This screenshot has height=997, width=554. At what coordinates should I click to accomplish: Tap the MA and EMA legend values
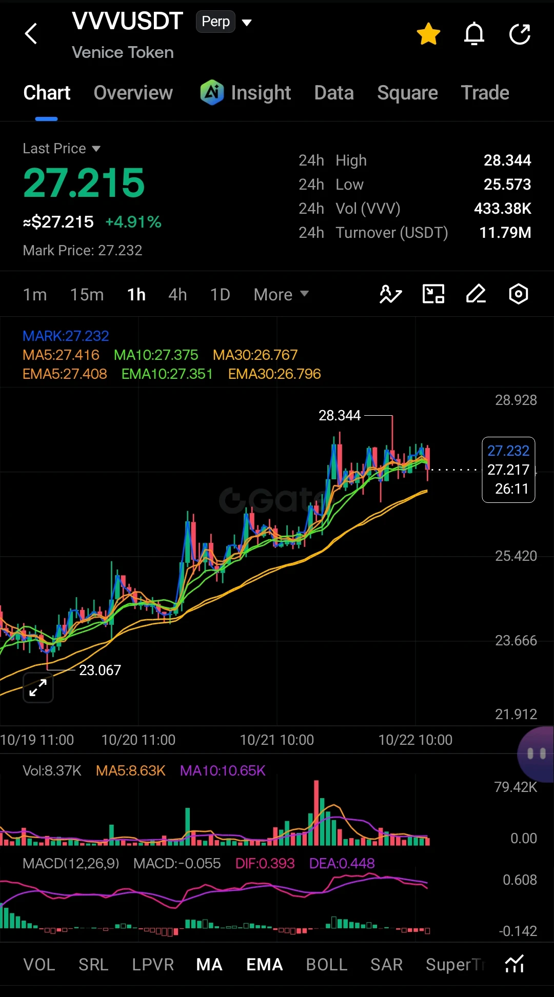click(172, 364)
